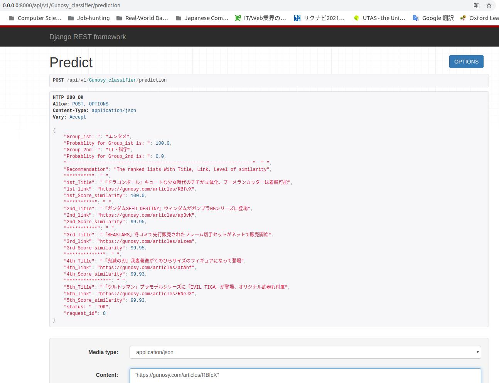Open the リクナビ2021 bookmark
Image resolution: width=499 pixels, height=383 pixels.
coord(320,18)
